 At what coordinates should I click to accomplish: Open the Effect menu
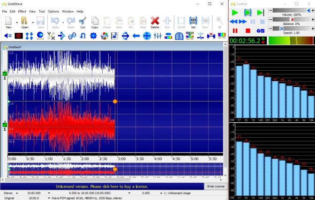[x=22, y=11]
